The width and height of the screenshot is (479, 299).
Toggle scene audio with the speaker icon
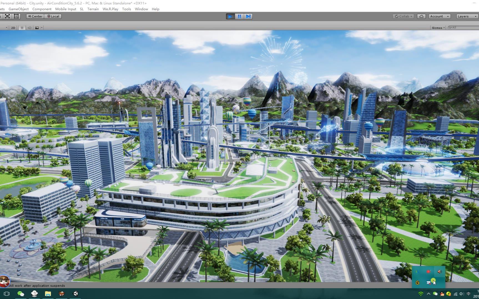pos(29,28)
